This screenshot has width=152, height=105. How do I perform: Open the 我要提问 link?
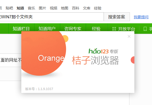[141, 17]
